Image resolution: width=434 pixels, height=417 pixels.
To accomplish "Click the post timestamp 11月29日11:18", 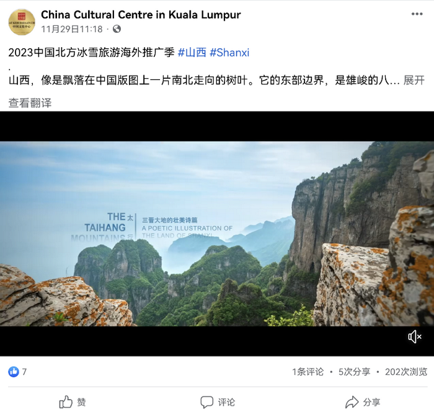I will coord(72,29).
